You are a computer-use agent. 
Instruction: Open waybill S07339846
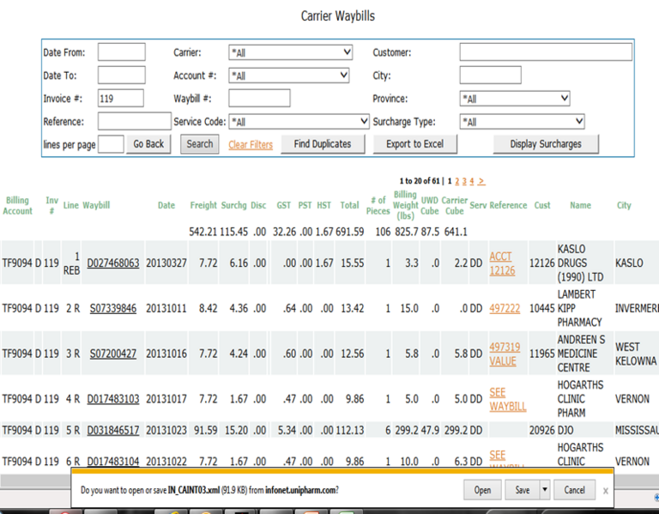113,308
